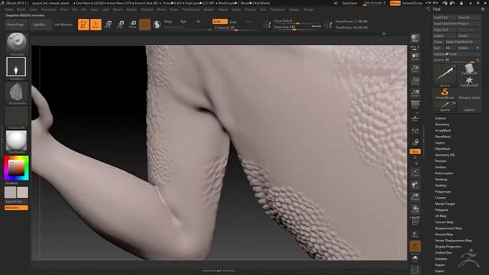
Task: Set canvas to Actual size
Action: click(415, 82)
